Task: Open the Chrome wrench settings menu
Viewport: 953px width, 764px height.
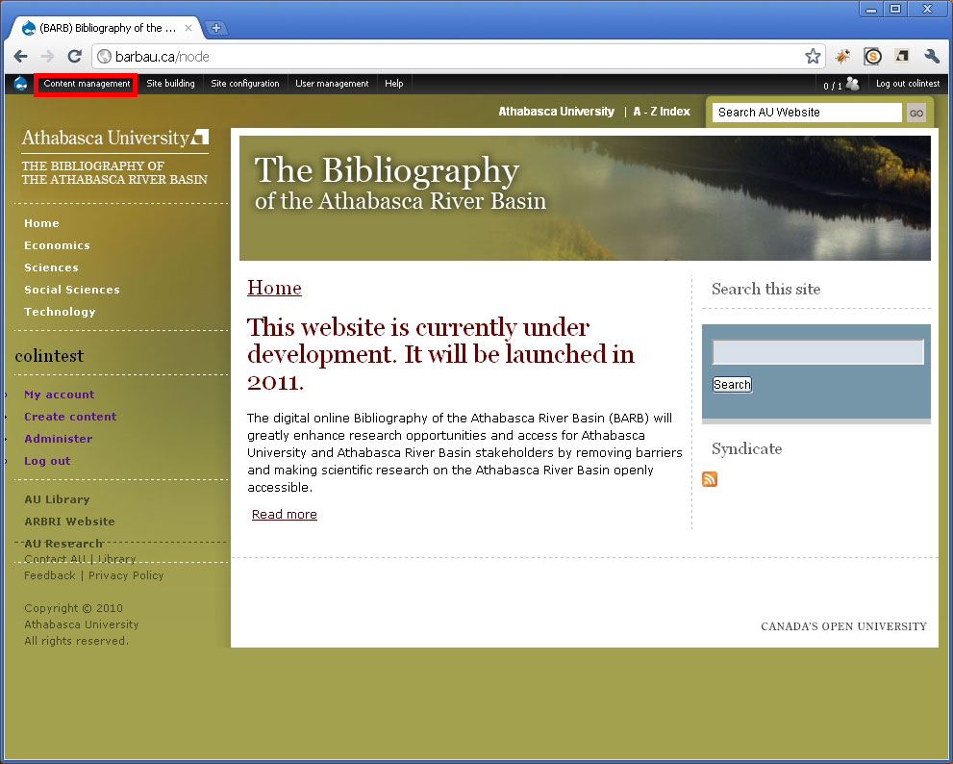Action: click(932, 57)
